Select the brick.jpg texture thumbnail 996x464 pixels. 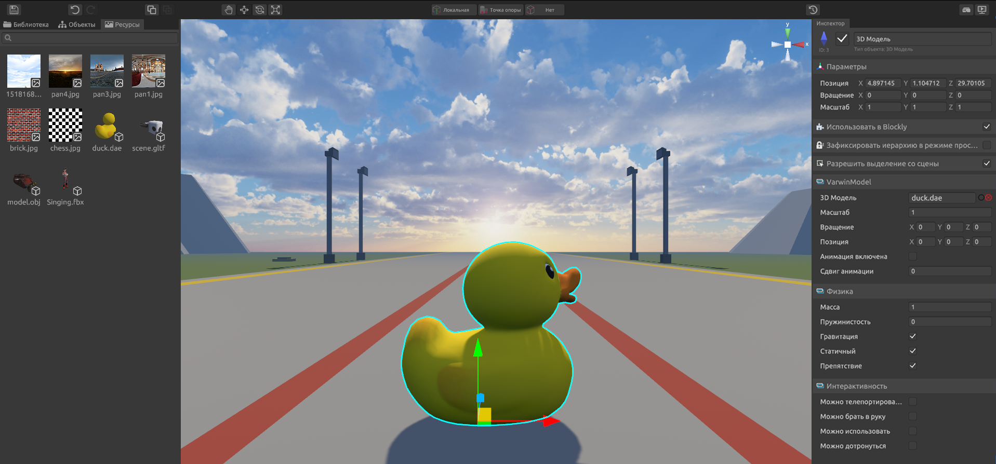23,125
